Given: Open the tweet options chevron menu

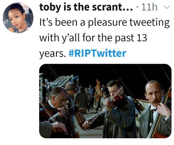Looking at the screenshot, I should coord(166,8).
